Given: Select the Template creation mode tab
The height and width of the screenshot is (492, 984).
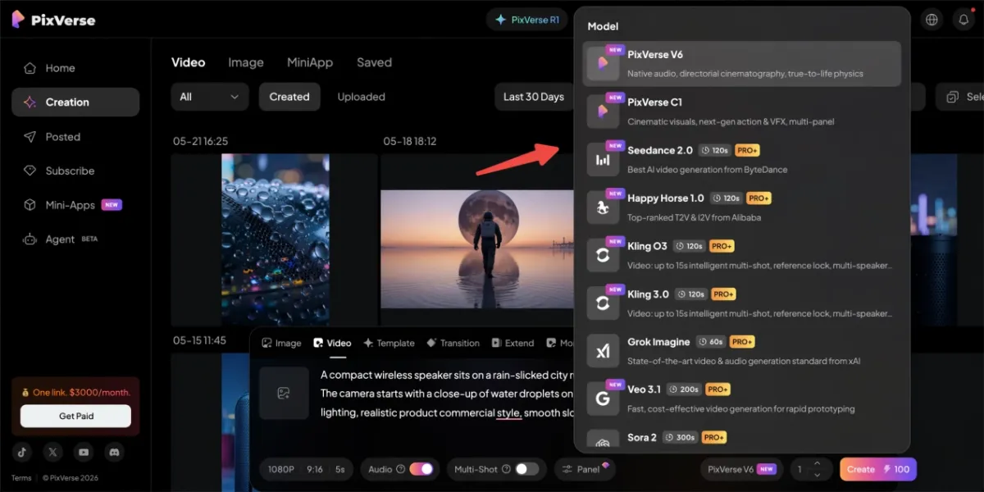Looking at the screenshot, I should [x=389, y=343].
